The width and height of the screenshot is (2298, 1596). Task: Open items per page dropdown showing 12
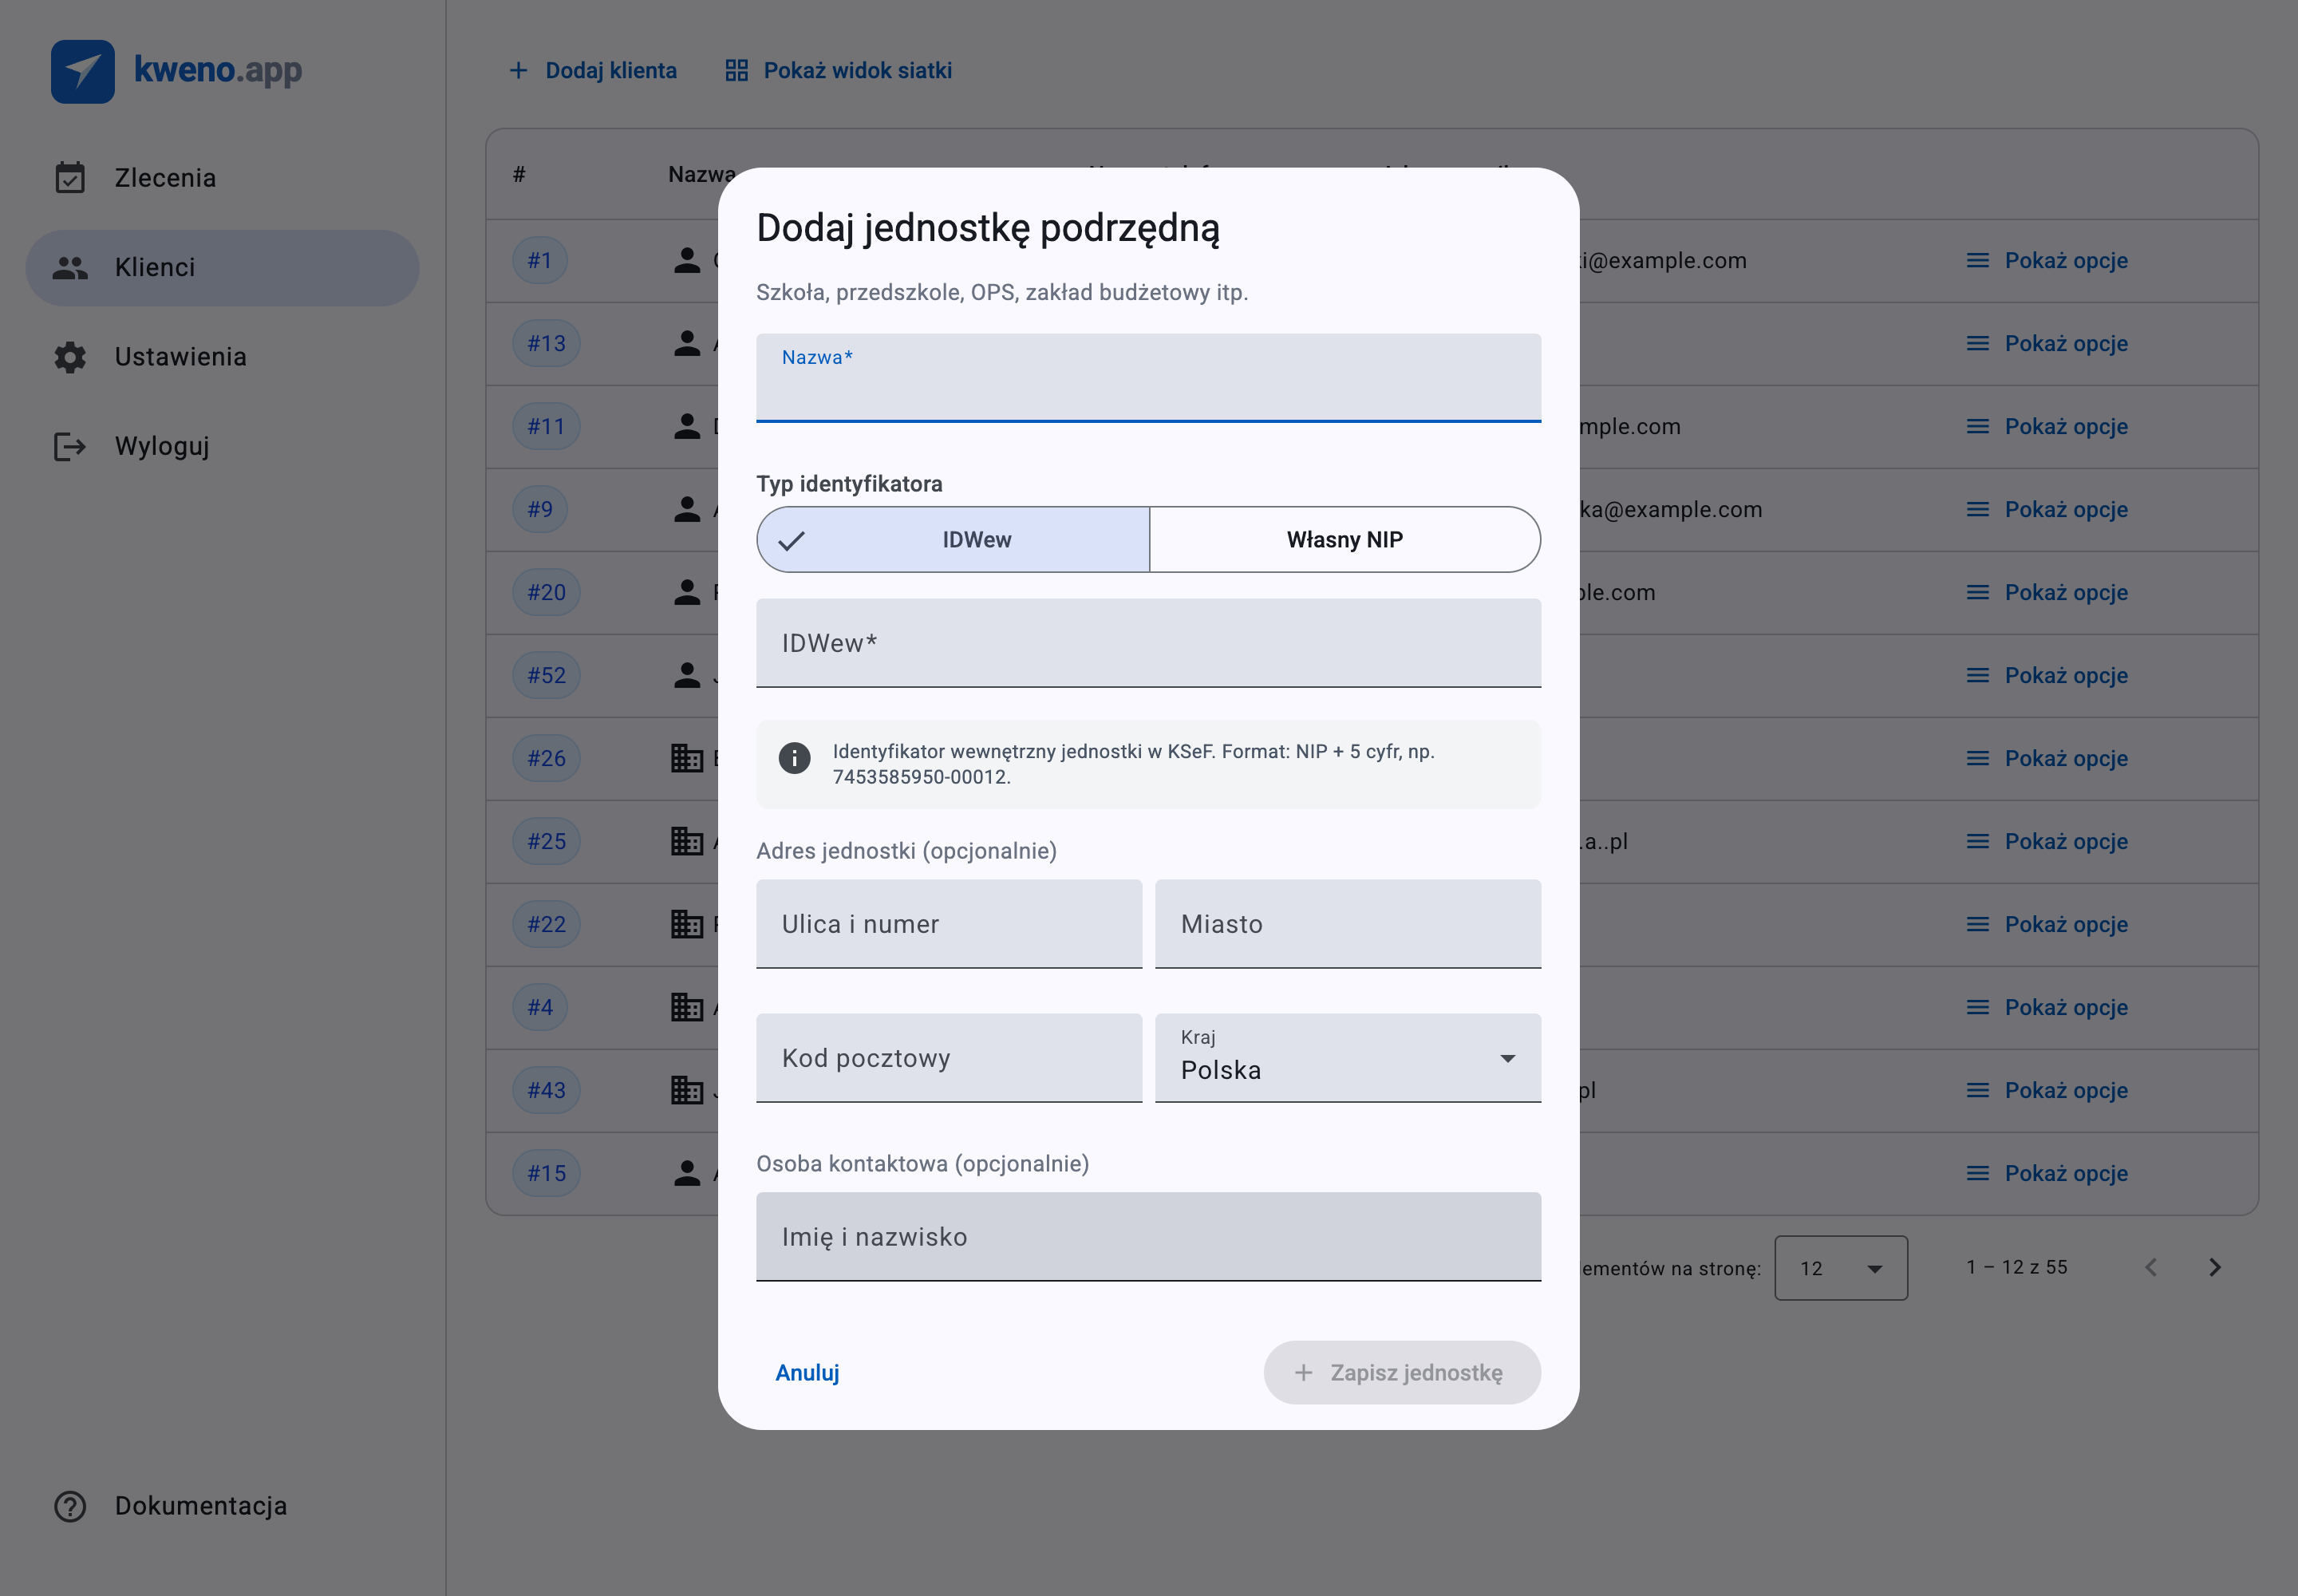(x=1841, y=1268)
